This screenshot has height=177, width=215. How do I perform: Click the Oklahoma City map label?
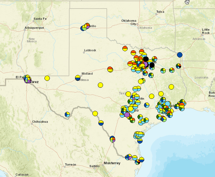(129, 22)
